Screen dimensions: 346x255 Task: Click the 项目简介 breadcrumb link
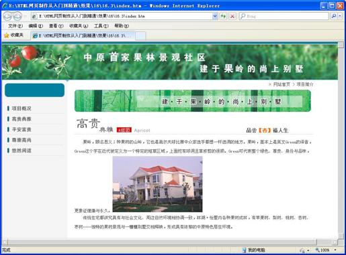305,84
